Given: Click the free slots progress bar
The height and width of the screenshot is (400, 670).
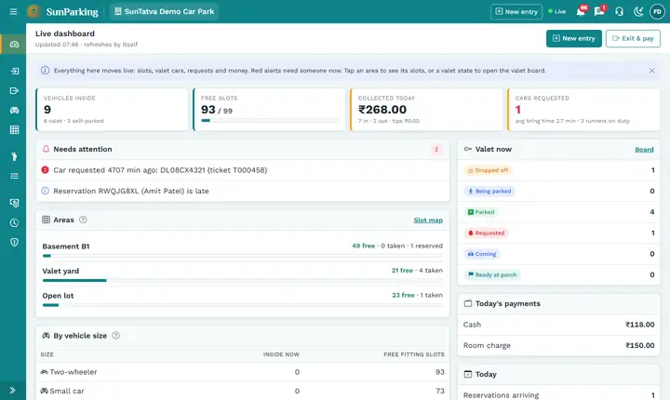Looking at the screenshot, I should (x=270, y=121).
